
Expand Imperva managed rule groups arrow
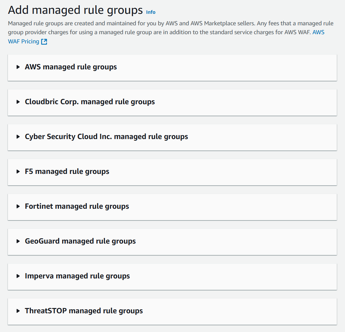[x=18, y=276]
